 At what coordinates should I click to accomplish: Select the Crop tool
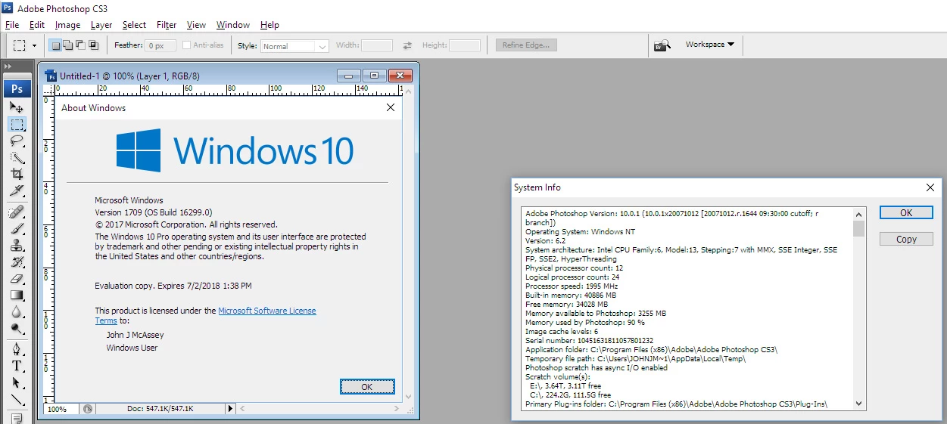pyautogui.click(x=17, y=174)
